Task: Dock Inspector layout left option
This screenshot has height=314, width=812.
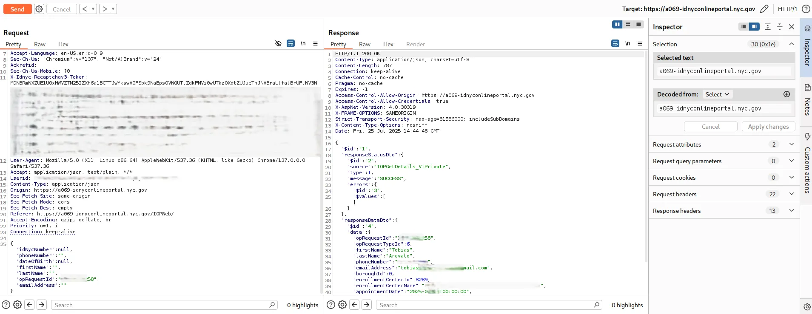Action: point(744,26)
